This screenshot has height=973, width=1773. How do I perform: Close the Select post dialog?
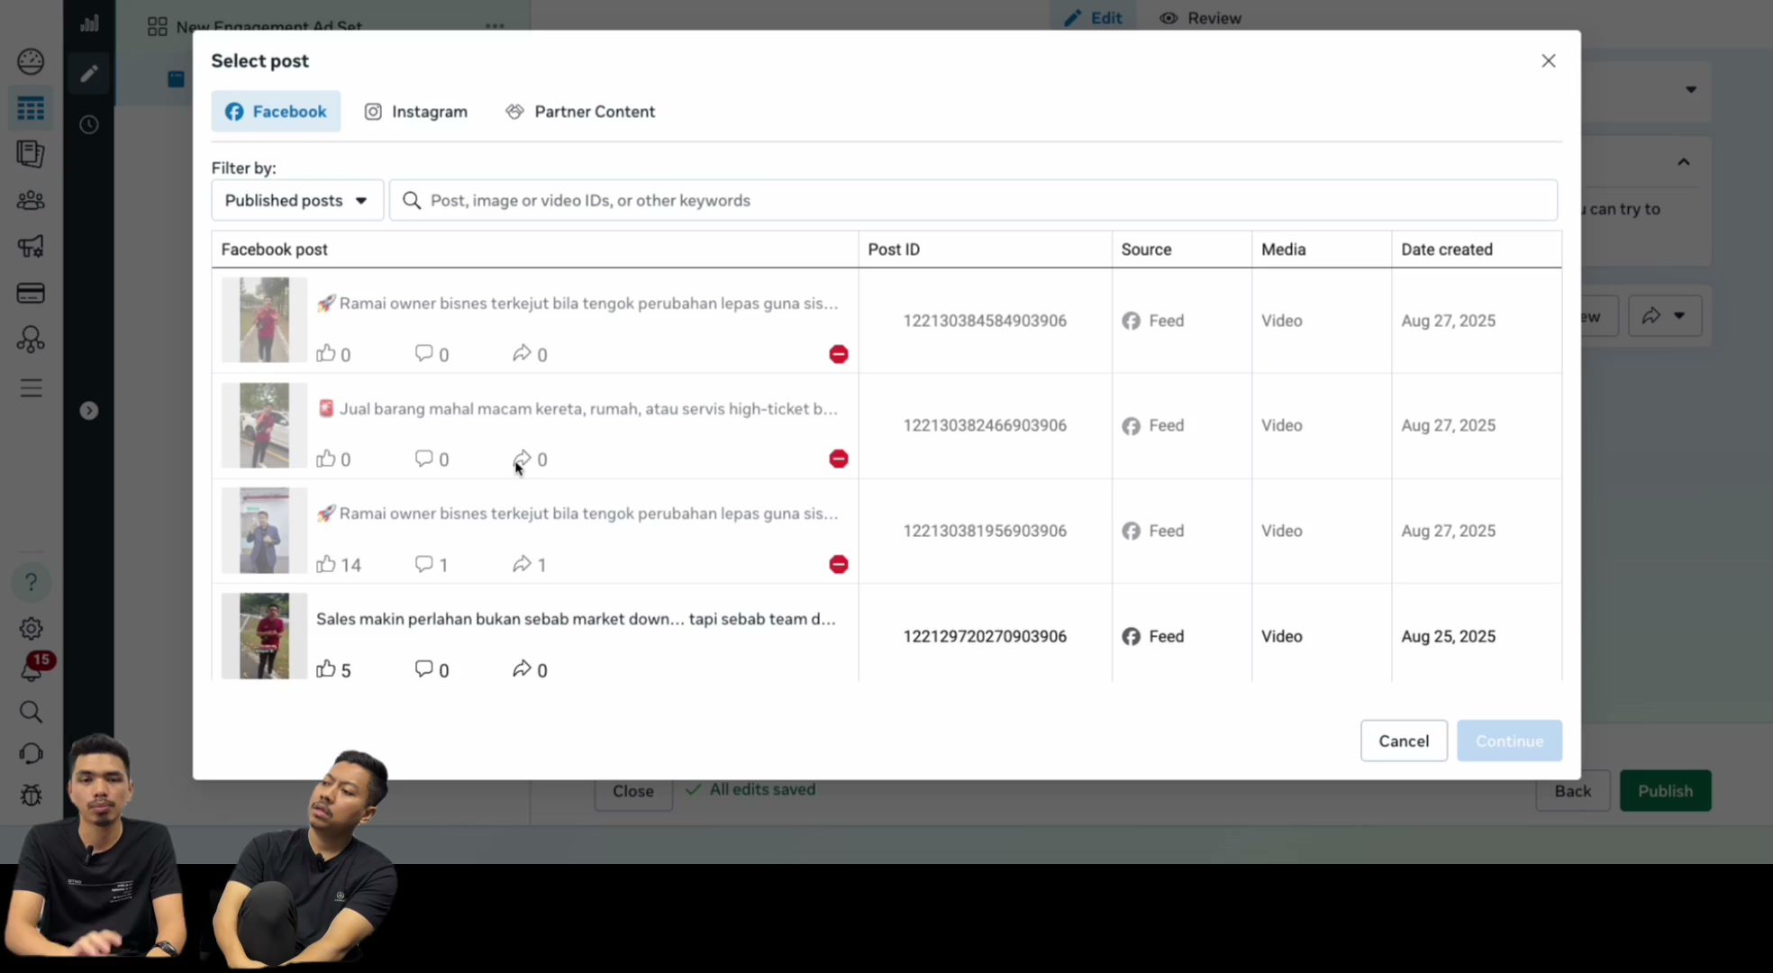(x=1549, y=61)
